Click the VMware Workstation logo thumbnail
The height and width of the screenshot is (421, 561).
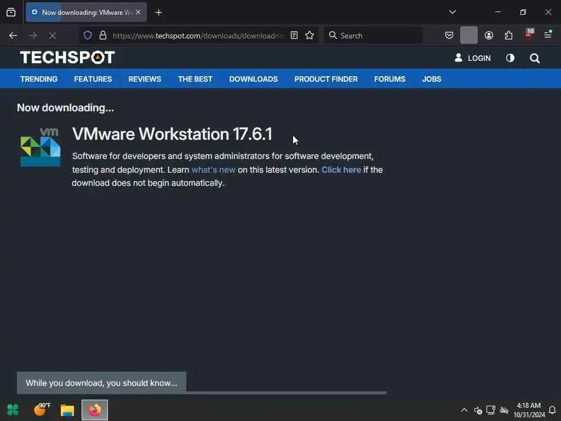click(x=41, y=147)
